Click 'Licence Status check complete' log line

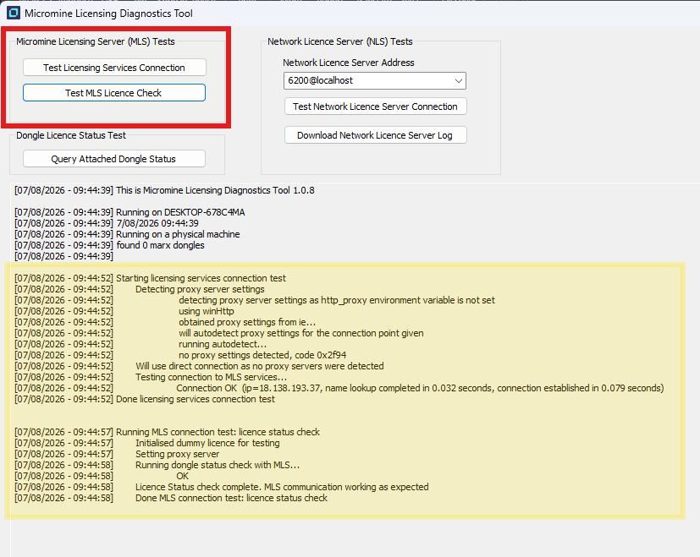click(x=282, y=487)
